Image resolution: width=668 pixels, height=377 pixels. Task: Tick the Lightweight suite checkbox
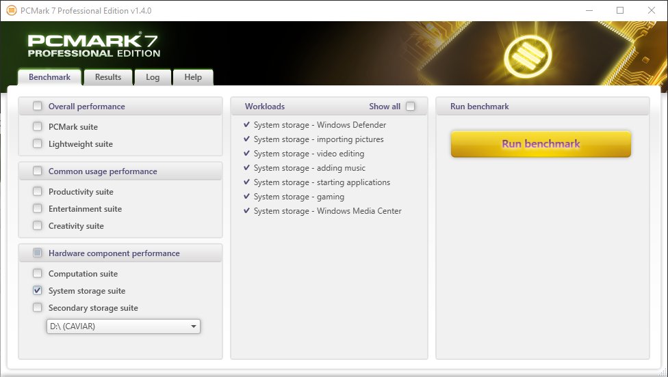tap(38, 143)
